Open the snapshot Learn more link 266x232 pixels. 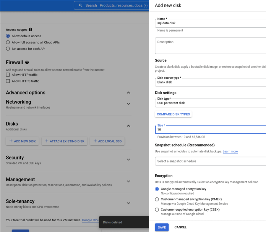point(230,152)
